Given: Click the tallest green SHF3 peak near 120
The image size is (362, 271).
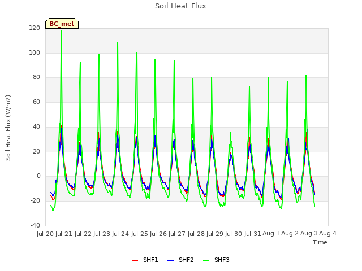Looking at the screenshot, I should click(61, 30).
